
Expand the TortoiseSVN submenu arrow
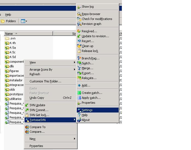coord(74,120)
